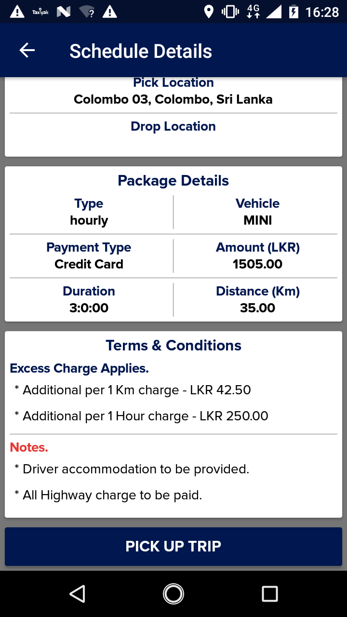Tap the Taxiyak notification icon

(x=40, y=12)
